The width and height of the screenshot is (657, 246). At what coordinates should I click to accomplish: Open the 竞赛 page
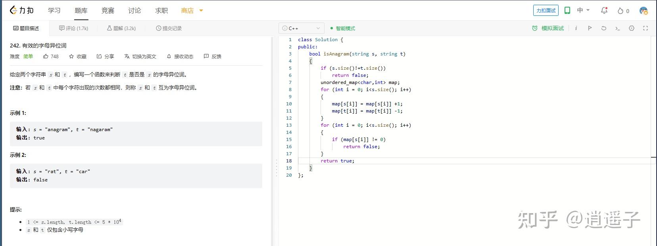[x=108, y=10]
